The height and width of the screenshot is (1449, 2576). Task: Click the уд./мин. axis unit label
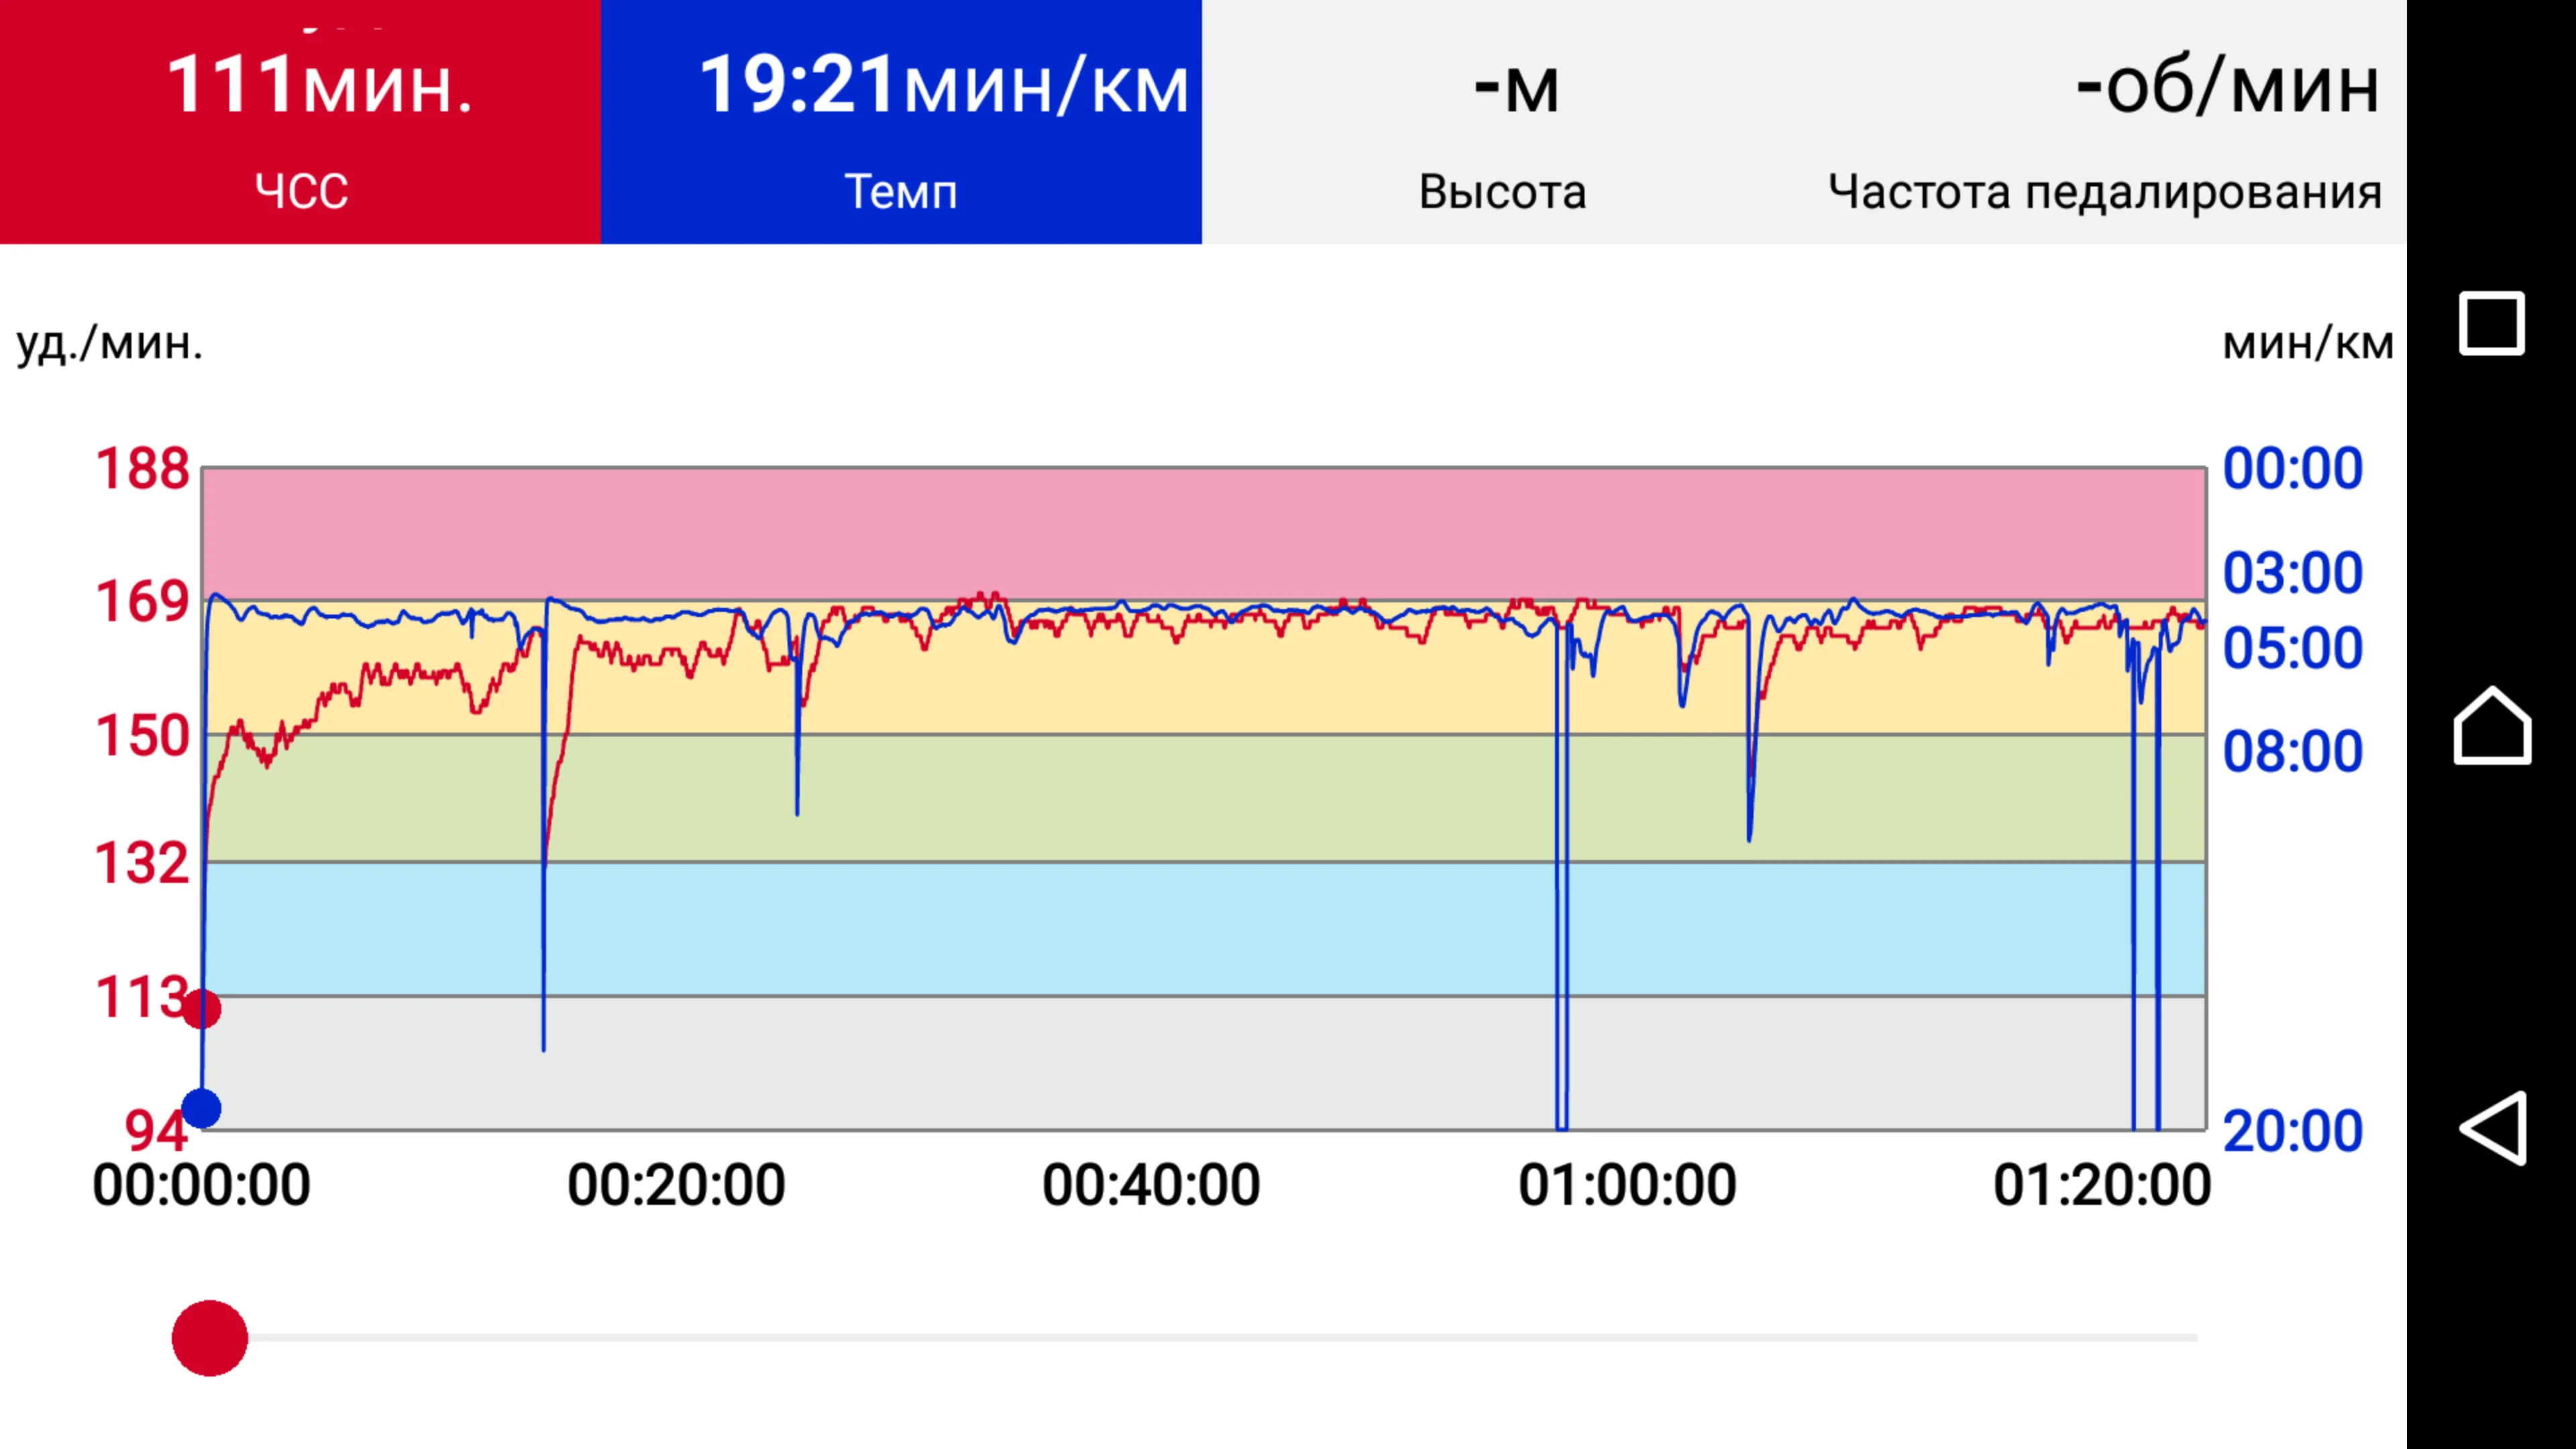110,343
